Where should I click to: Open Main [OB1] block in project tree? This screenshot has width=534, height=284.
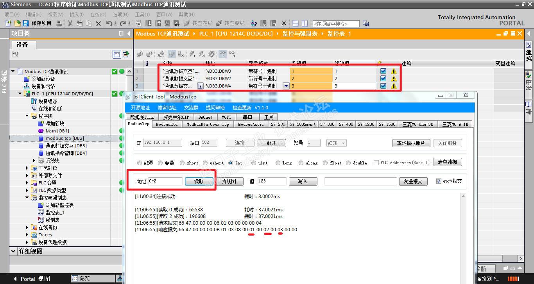(x=57, y=131)
